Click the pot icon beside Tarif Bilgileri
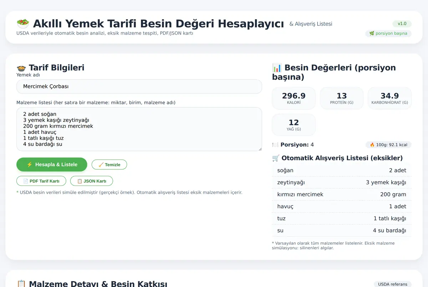Viewport: 428px width, 287px height. 21,68
